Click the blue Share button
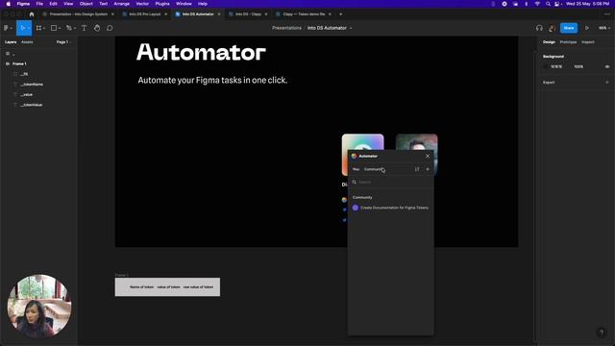Image resolution: width=615 pixels, height=346 pixels. (x=569, y=28)
